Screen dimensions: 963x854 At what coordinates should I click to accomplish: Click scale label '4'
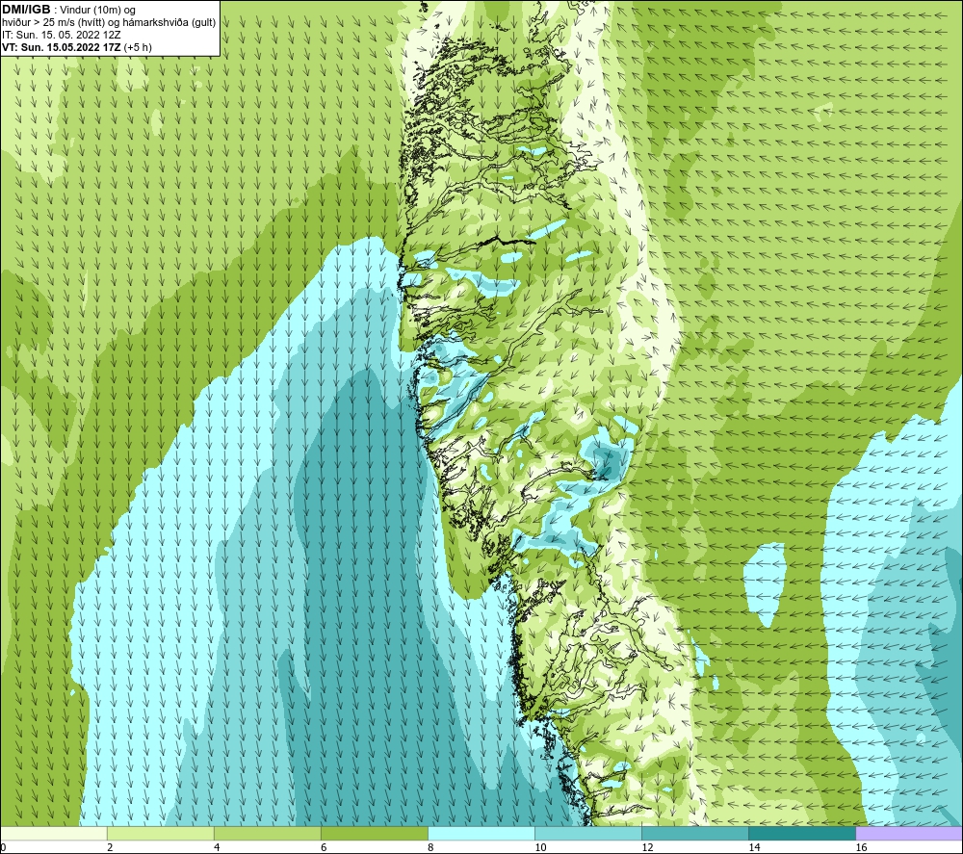(x=217, y=847)
